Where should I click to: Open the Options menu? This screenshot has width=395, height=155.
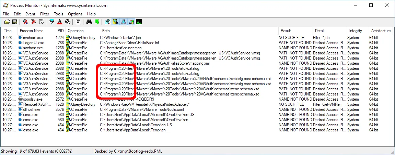pyautogui.click(x=75, y=14)
